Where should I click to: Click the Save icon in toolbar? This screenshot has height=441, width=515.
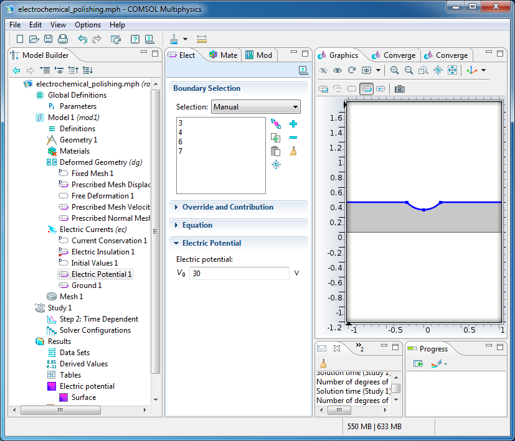tap(49, 39)
